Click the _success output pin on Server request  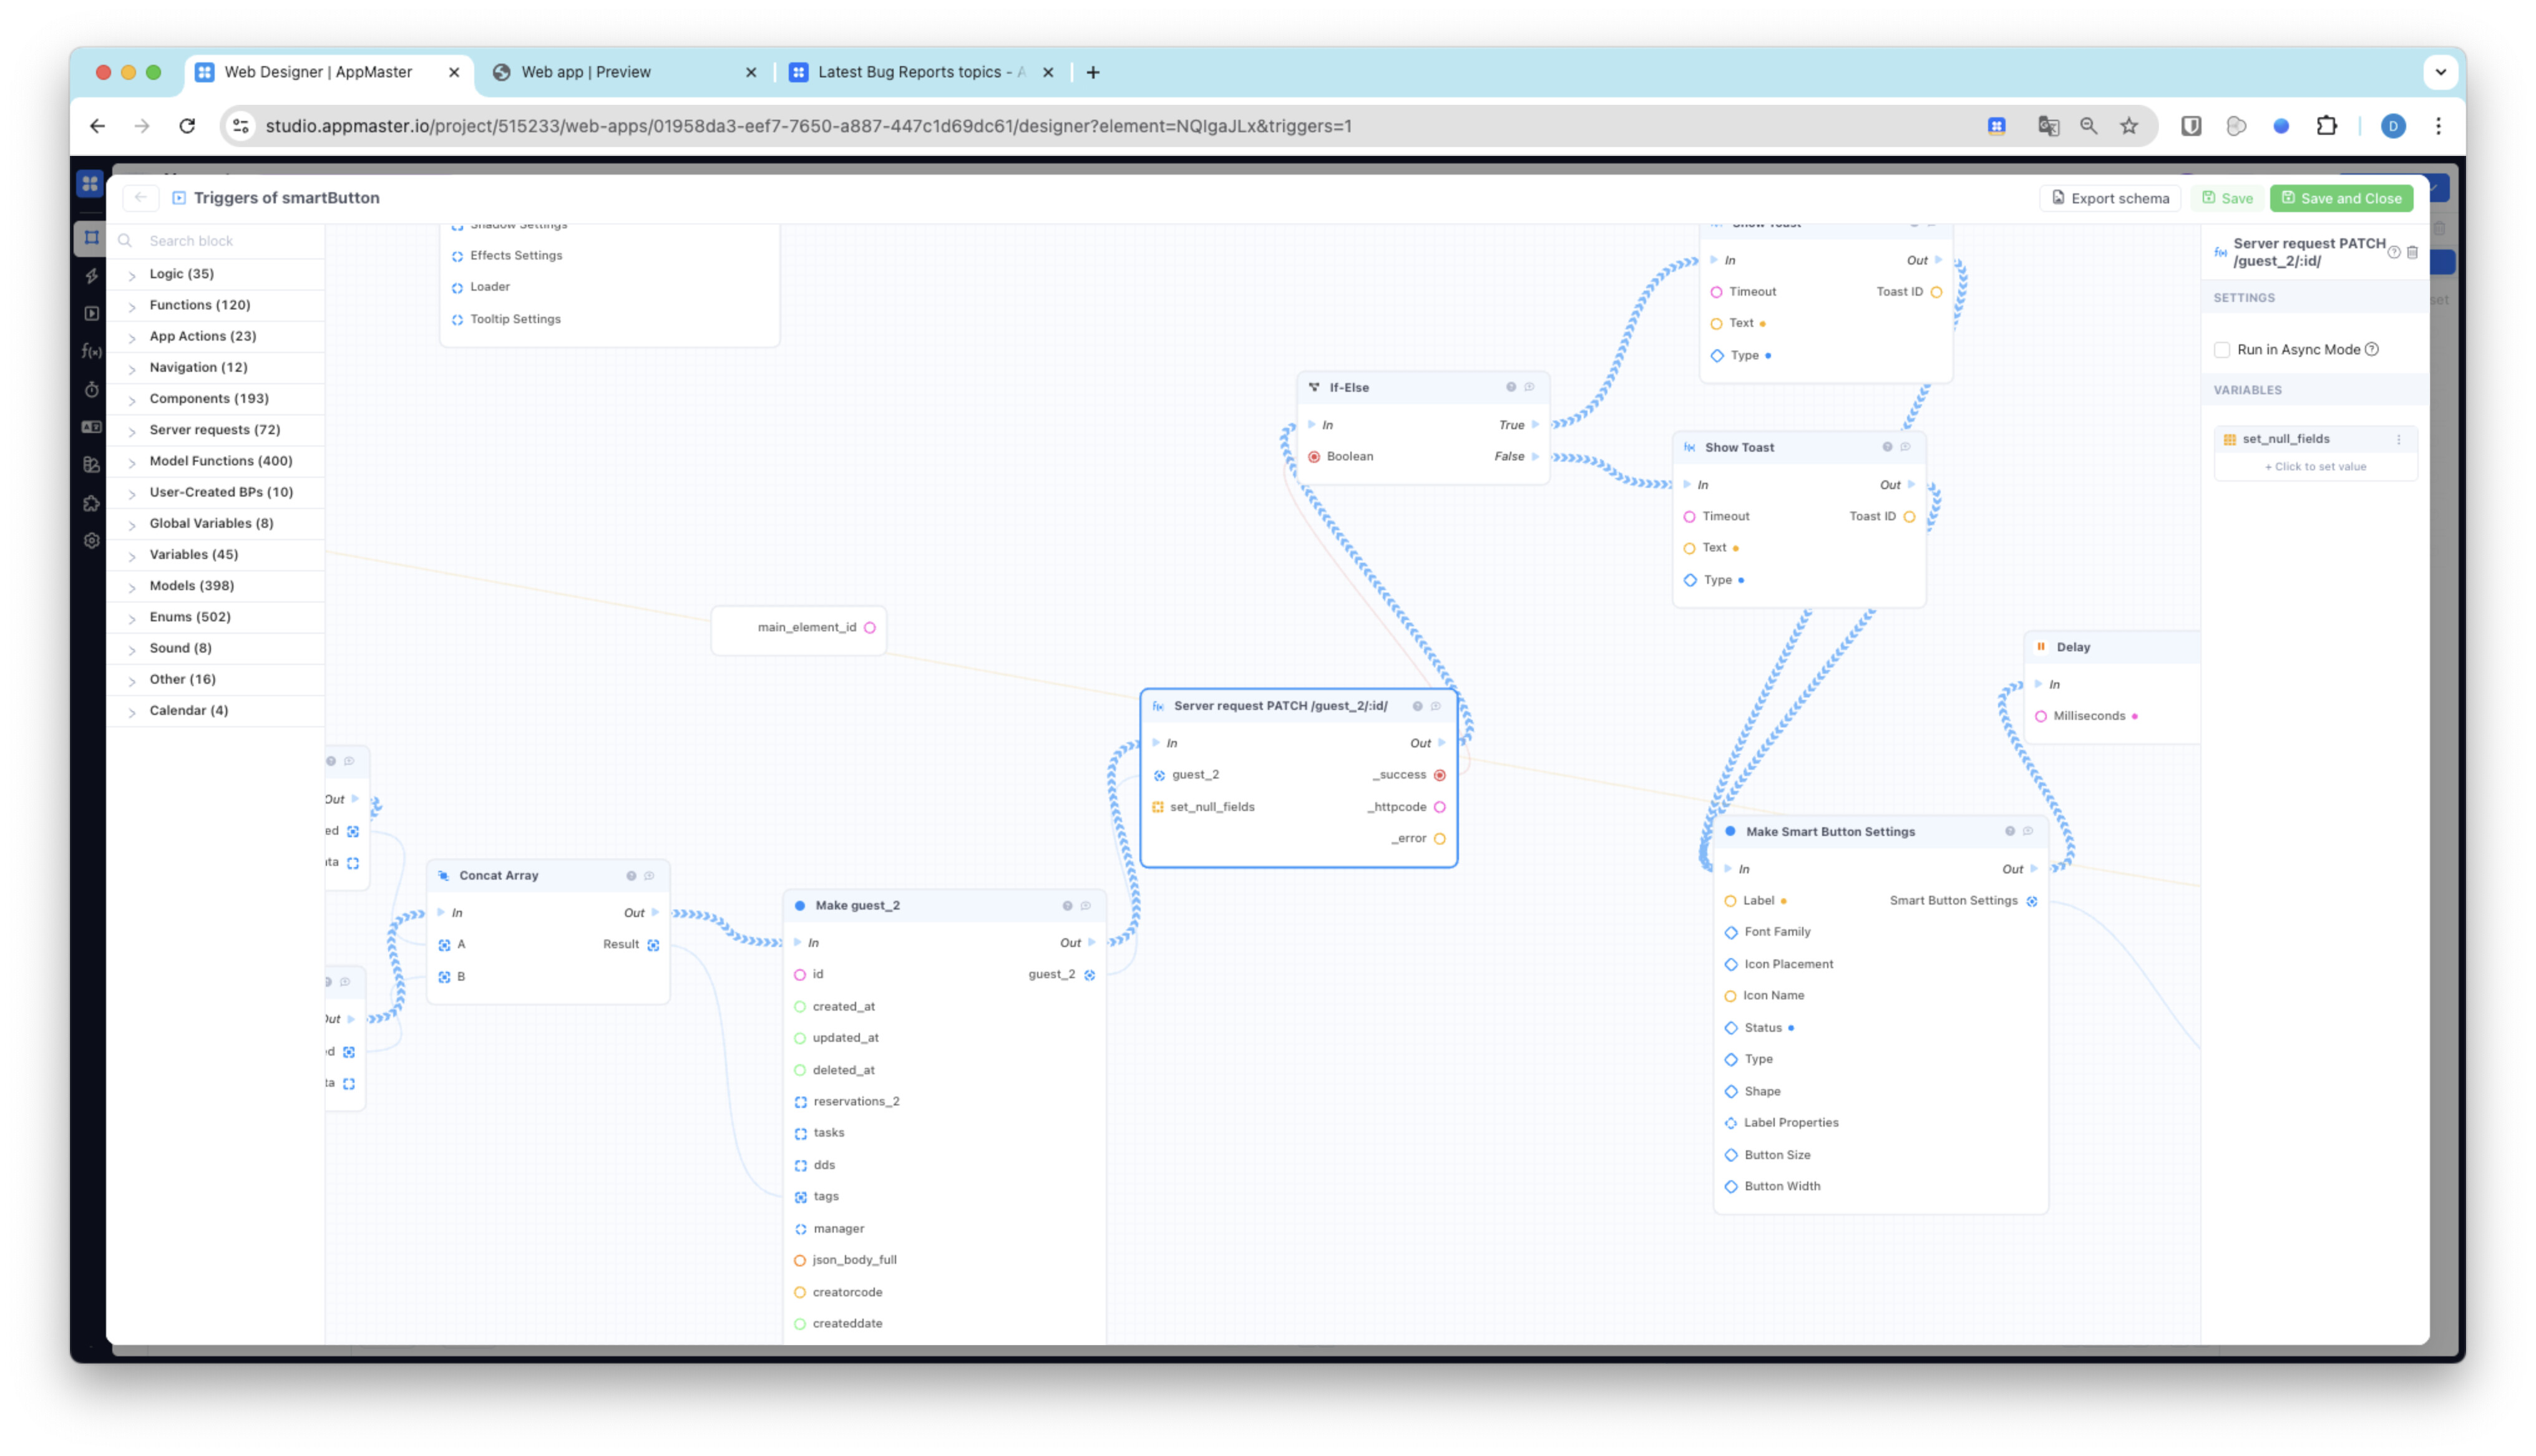click(1439, 775)
